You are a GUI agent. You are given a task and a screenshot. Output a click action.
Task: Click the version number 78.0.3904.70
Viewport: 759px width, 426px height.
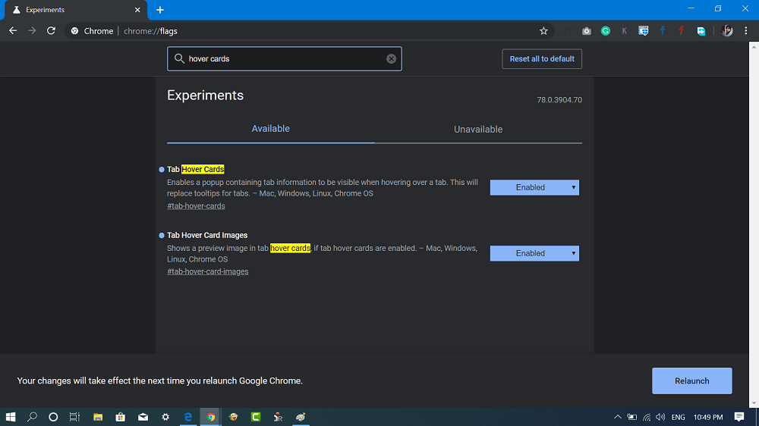pos(559,100)
